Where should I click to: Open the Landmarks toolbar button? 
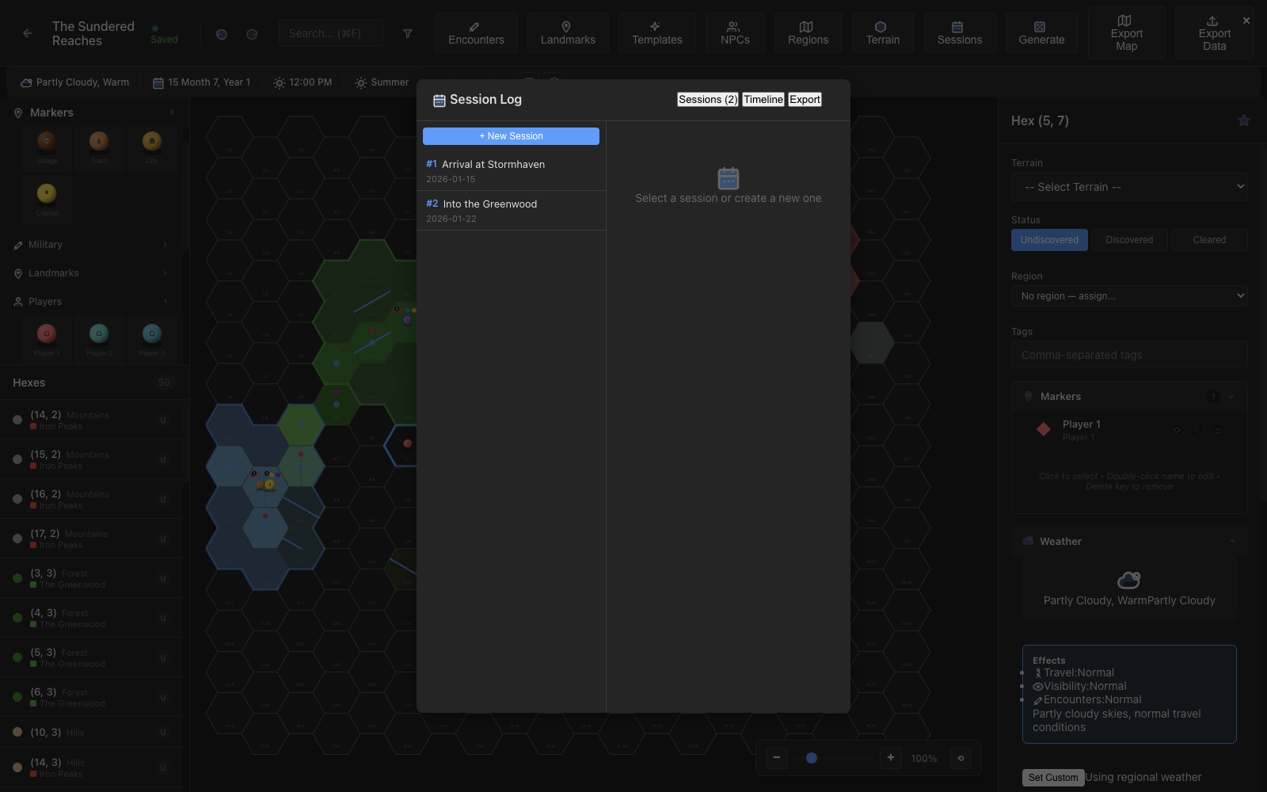[568, 33]
